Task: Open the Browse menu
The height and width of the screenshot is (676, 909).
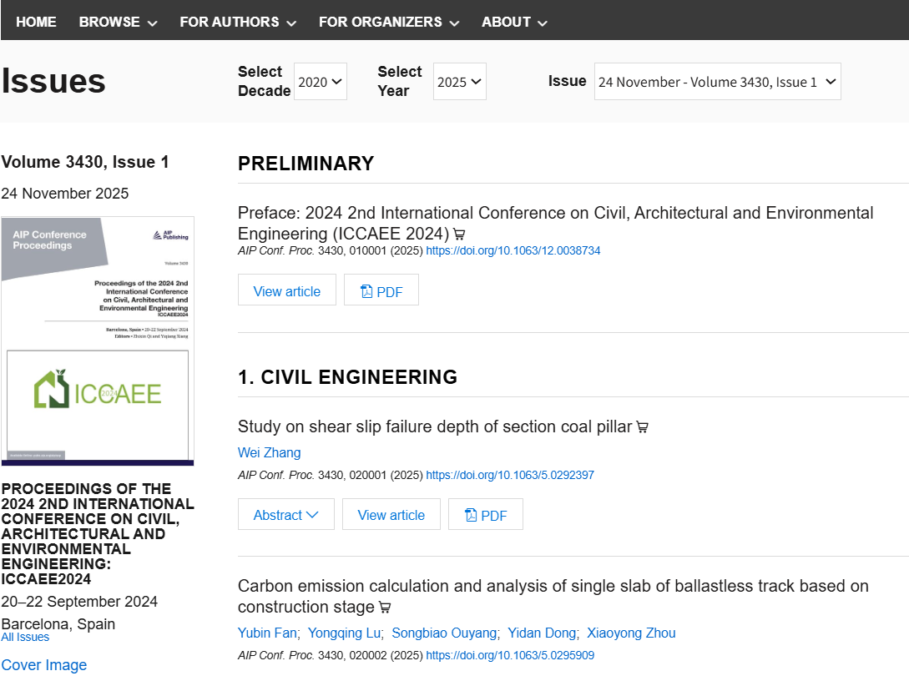Action: pos(118,22)
